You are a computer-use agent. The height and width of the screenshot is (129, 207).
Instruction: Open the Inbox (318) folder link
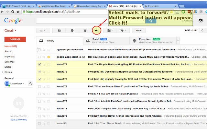(x=11, y=46)
